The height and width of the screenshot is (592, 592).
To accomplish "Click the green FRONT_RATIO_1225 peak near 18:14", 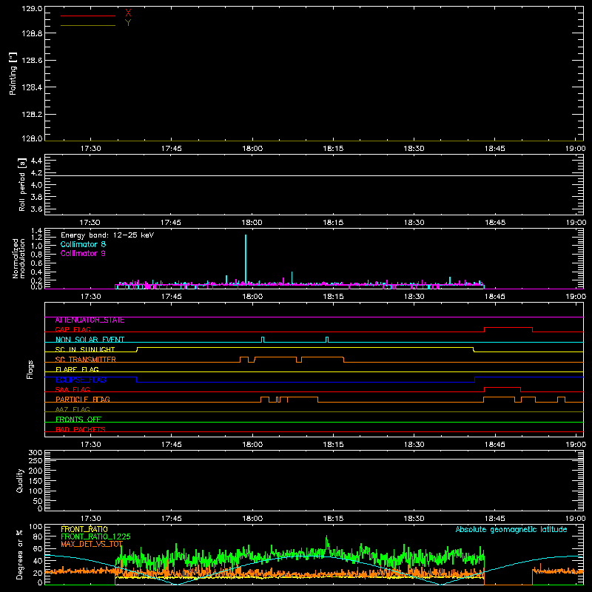I will coord(327,543).
